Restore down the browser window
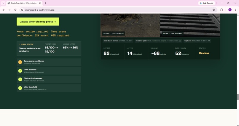239x126 pixels. click(x=228, y=3)
